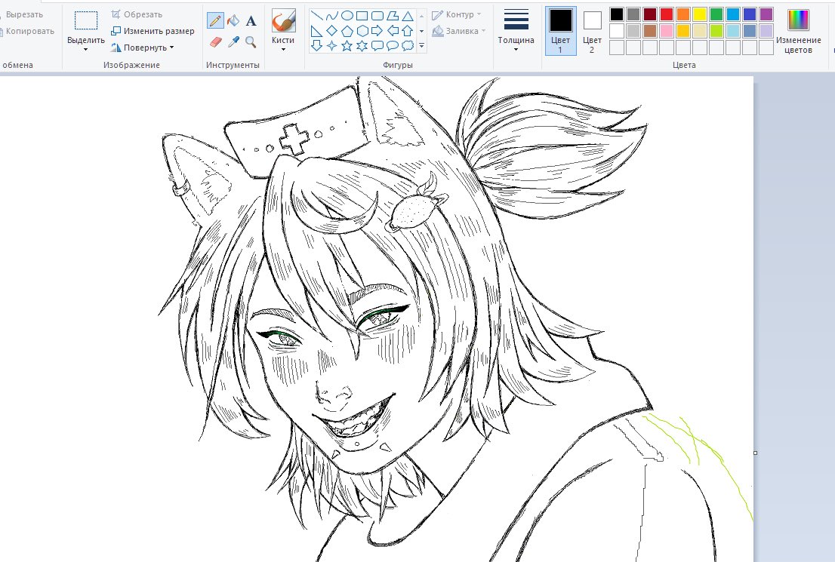Expand the full shapes gallery
The image size is (835, 562).
click(x=422, y=46)
